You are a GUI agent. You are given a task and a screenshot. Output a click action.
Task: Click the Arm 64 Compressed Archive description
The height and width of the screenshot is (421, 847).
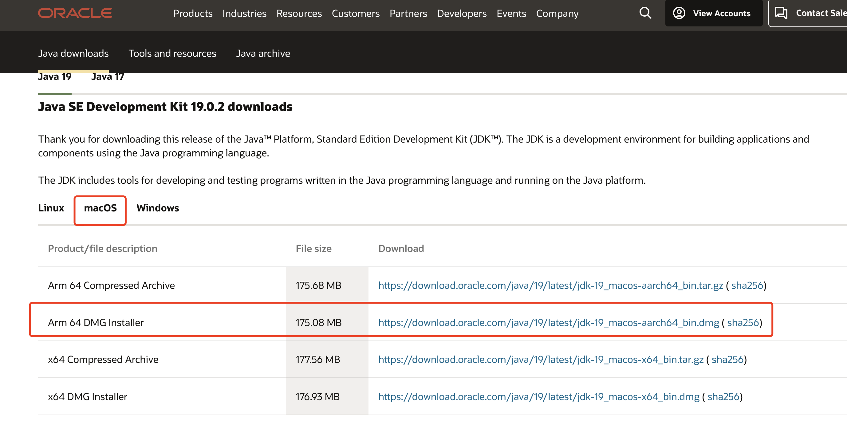pos(111,285)
